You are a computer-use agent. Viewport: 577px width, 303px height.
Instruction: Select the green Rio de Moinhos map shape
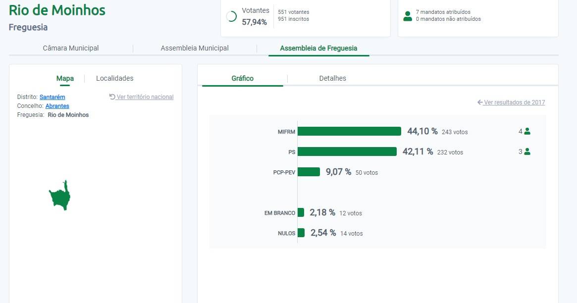(60, 197)
